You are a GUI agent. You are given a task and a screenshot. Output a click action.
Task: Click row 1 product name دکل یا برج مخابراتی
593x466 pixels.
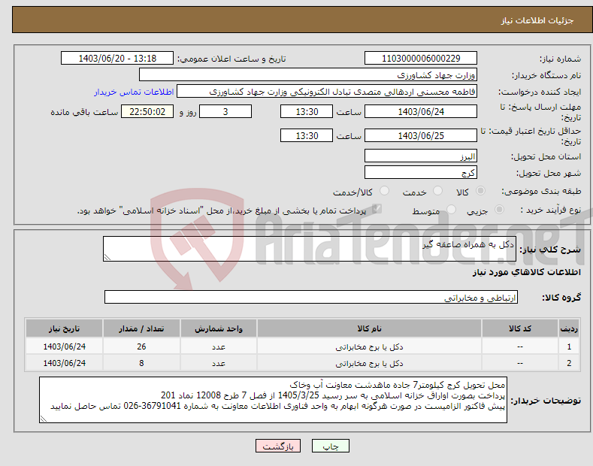(x=369, y=346)
